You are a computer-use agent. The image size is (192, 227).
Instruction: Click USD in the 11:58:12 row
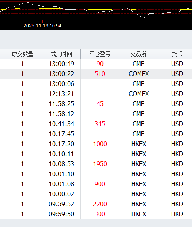(177, 114)
